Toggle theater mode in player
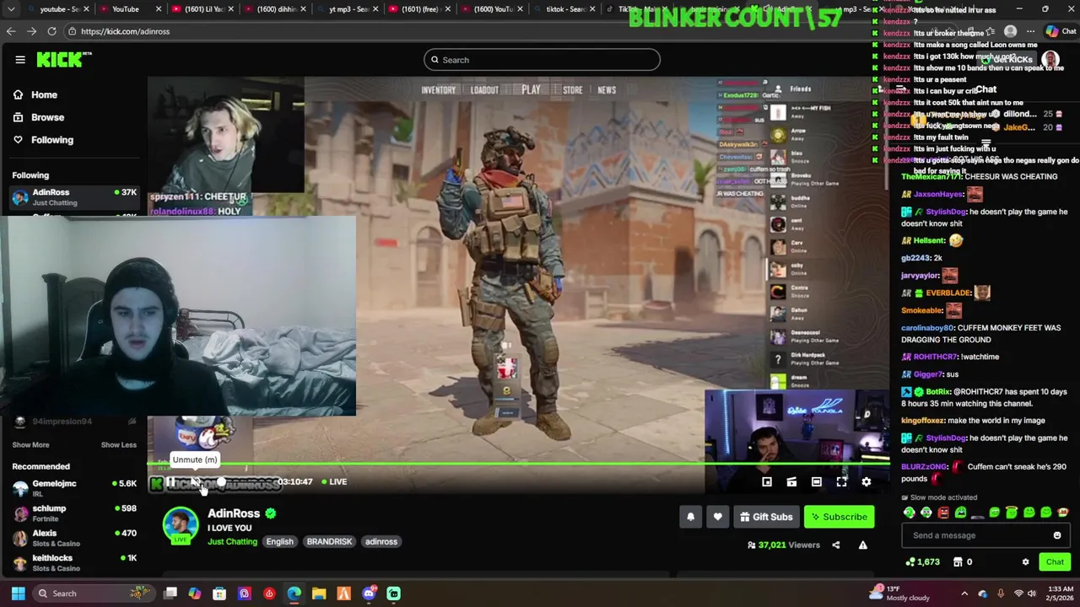1080x607 pixels. click(x=817, y=482)
